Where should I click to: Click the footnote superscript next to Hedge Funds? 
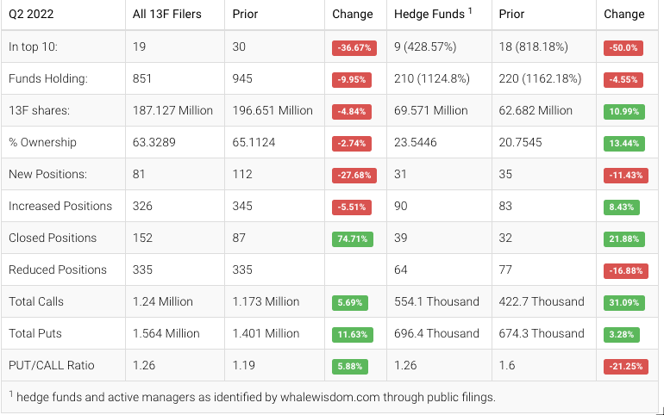[471, 9]
